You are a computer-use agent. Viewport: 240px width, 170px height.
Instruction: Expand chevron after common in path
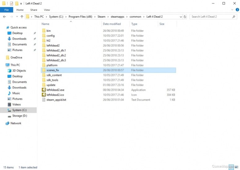[x=144, y=17]
